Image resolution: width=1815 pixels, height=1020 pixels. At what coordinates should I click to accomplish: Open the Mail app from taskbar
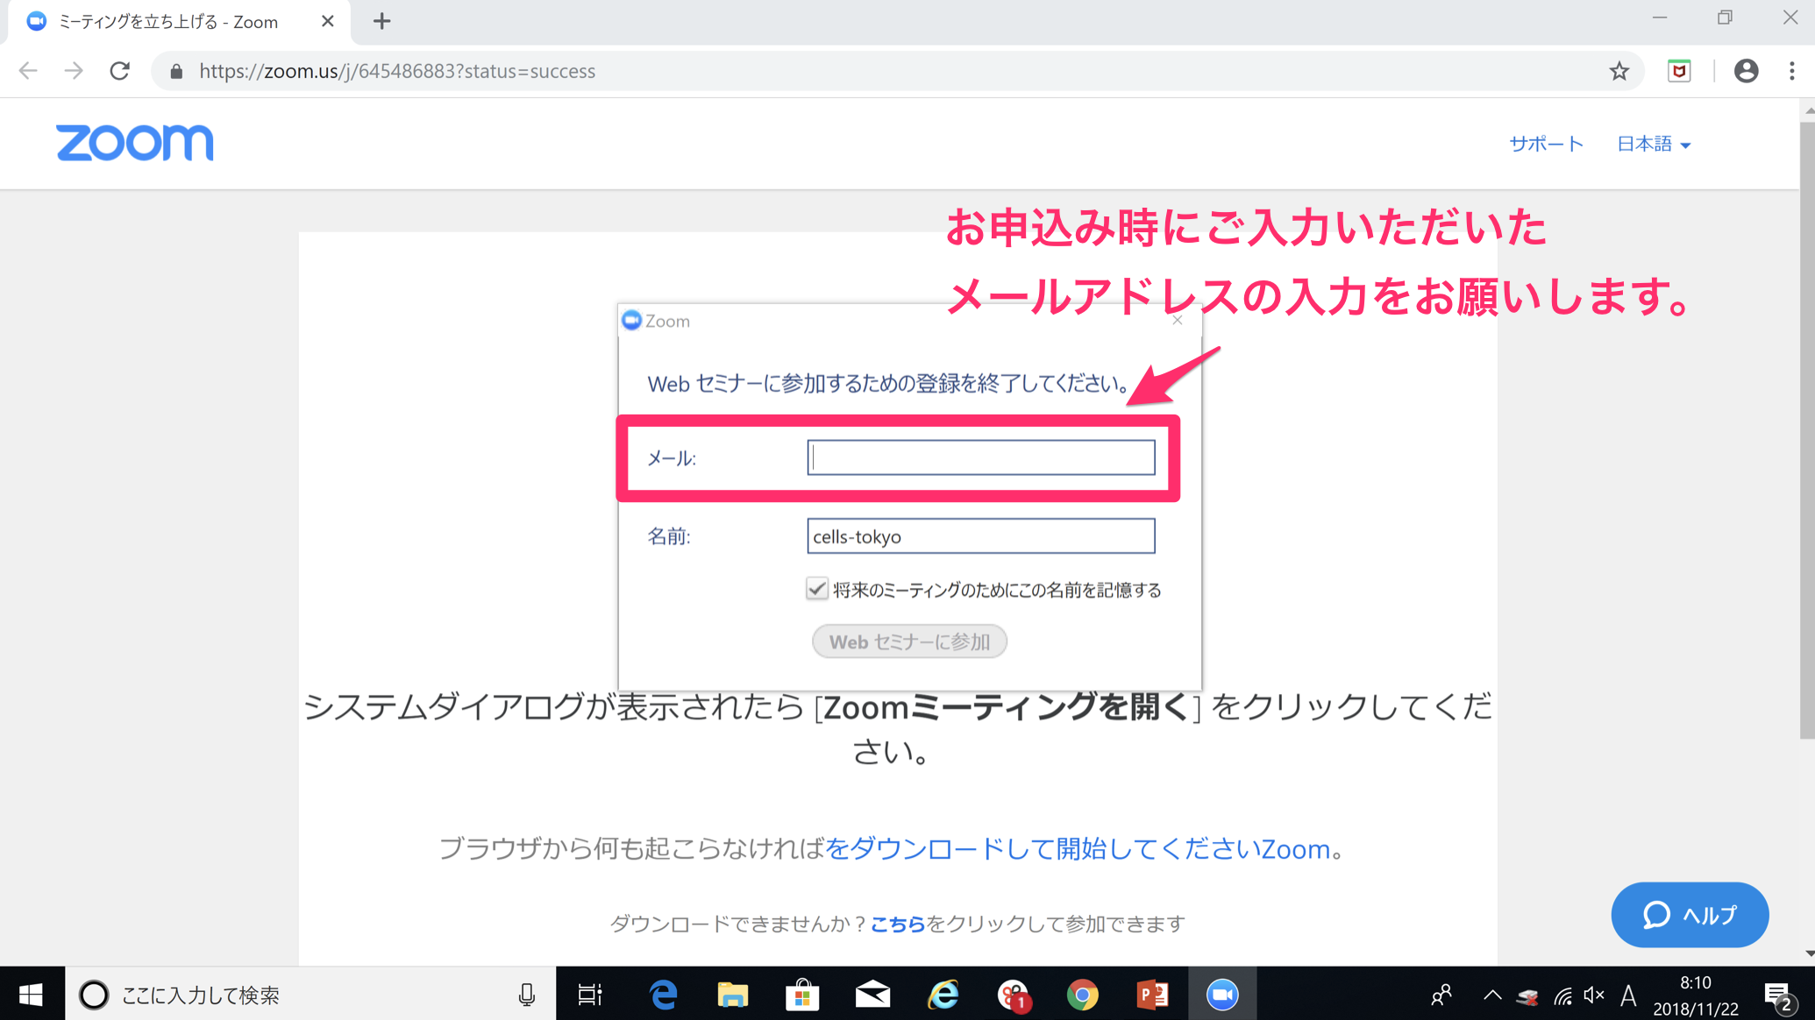coord(872,995)
